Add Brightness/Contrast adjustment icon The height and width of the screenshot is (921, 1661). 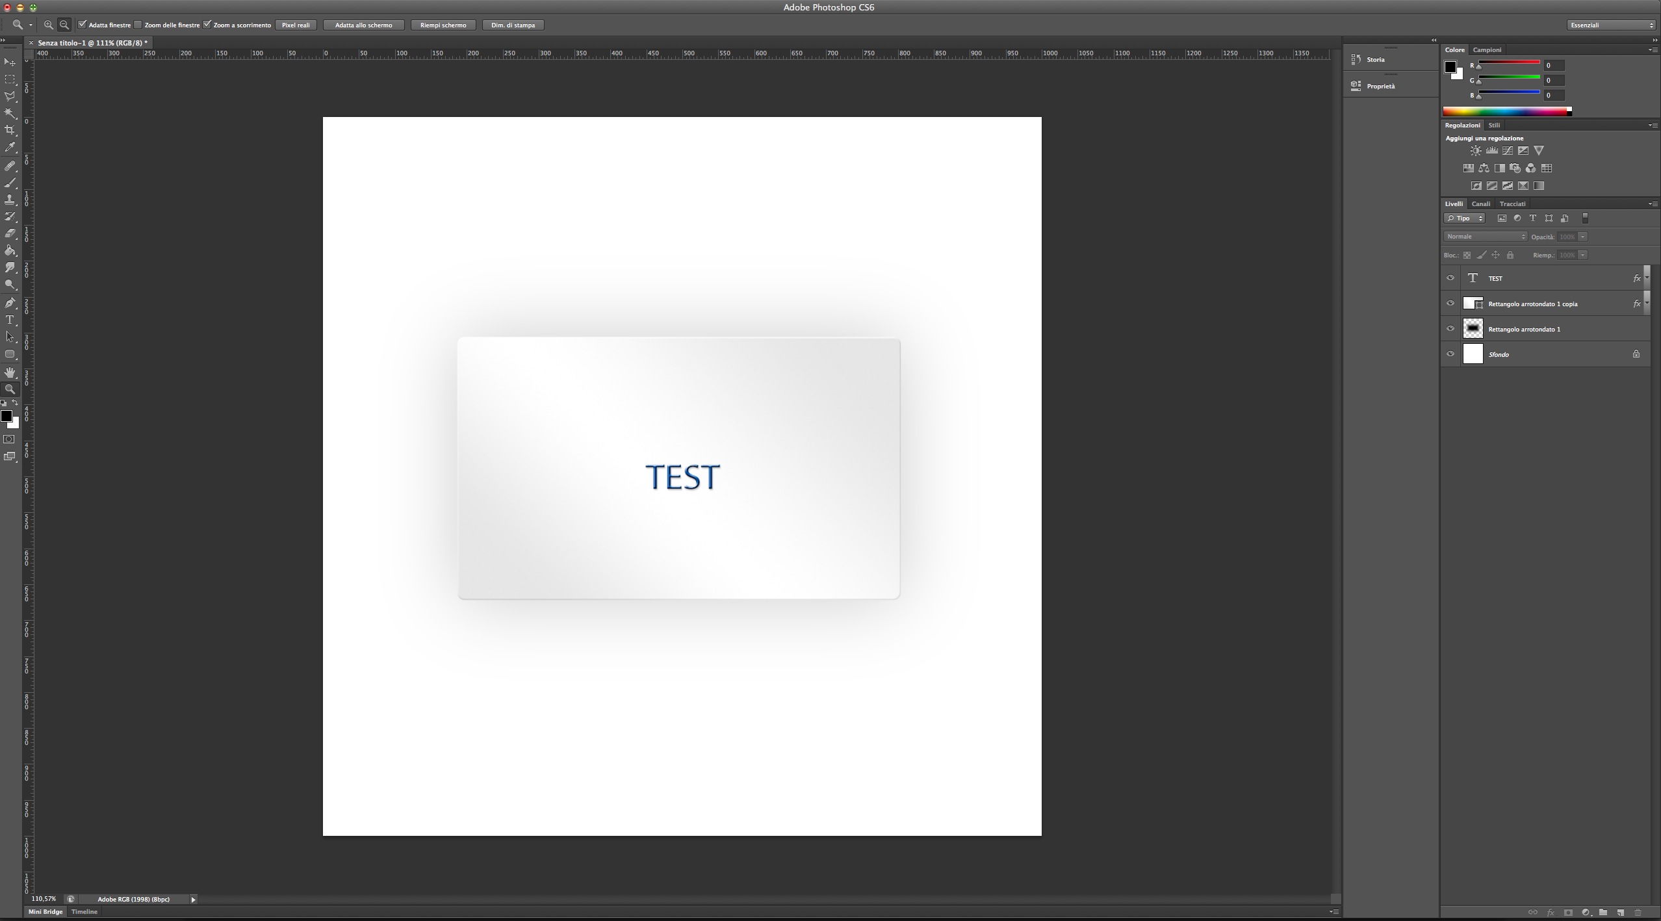coord(1476,151)
